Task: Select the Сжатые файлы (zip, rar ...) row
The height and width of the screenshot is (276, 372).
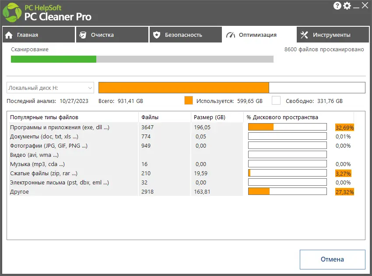Action: coord(182,173)
